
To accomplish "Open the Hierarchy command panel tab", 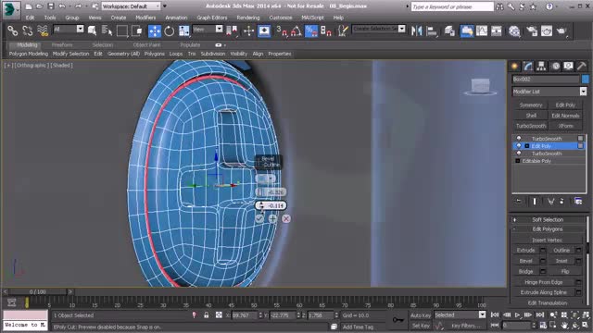I will (541, 67).
